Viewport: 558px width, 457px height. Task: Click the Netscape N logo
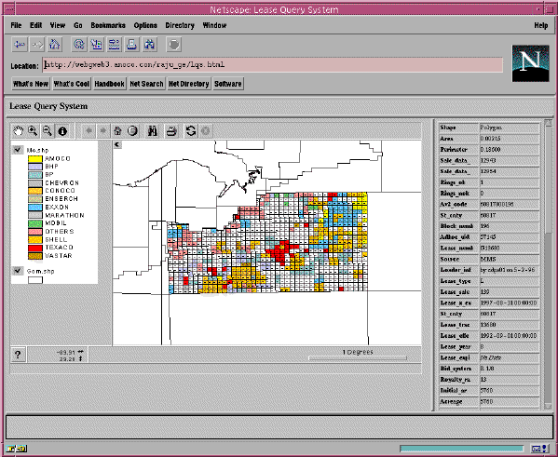[530, 63]
